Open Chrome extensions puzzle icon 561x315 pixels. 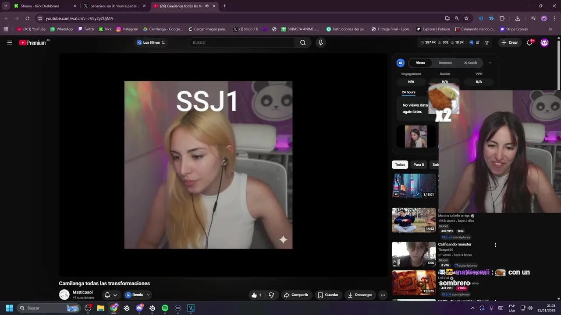click(502, 18)
